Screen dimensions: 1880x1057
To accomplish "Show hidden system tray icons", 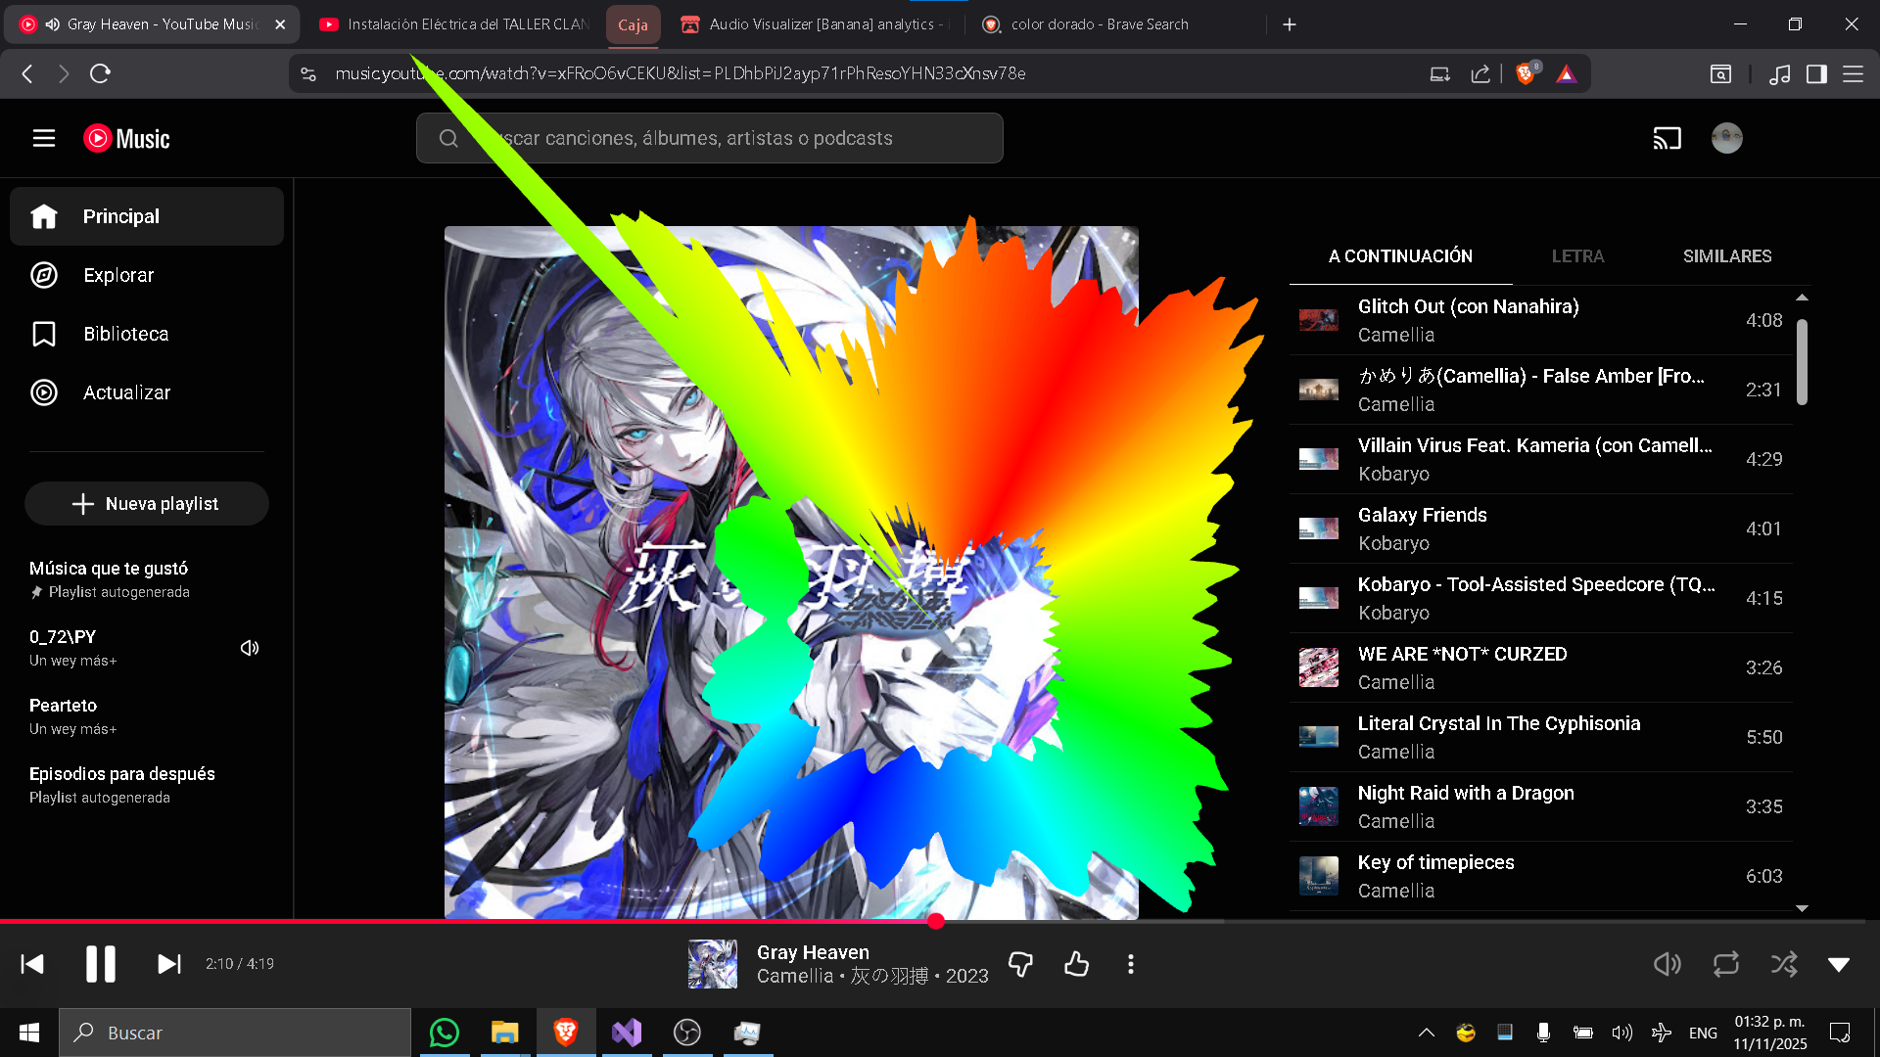I will pyautogui.click(x=1427, y=1033).
